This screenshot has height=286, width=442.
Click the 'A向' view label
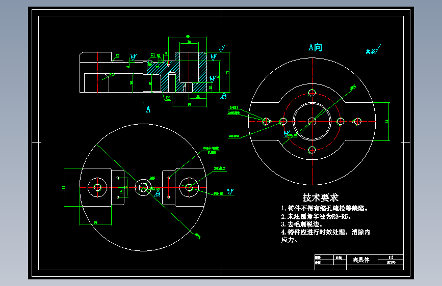coord(315,47)
